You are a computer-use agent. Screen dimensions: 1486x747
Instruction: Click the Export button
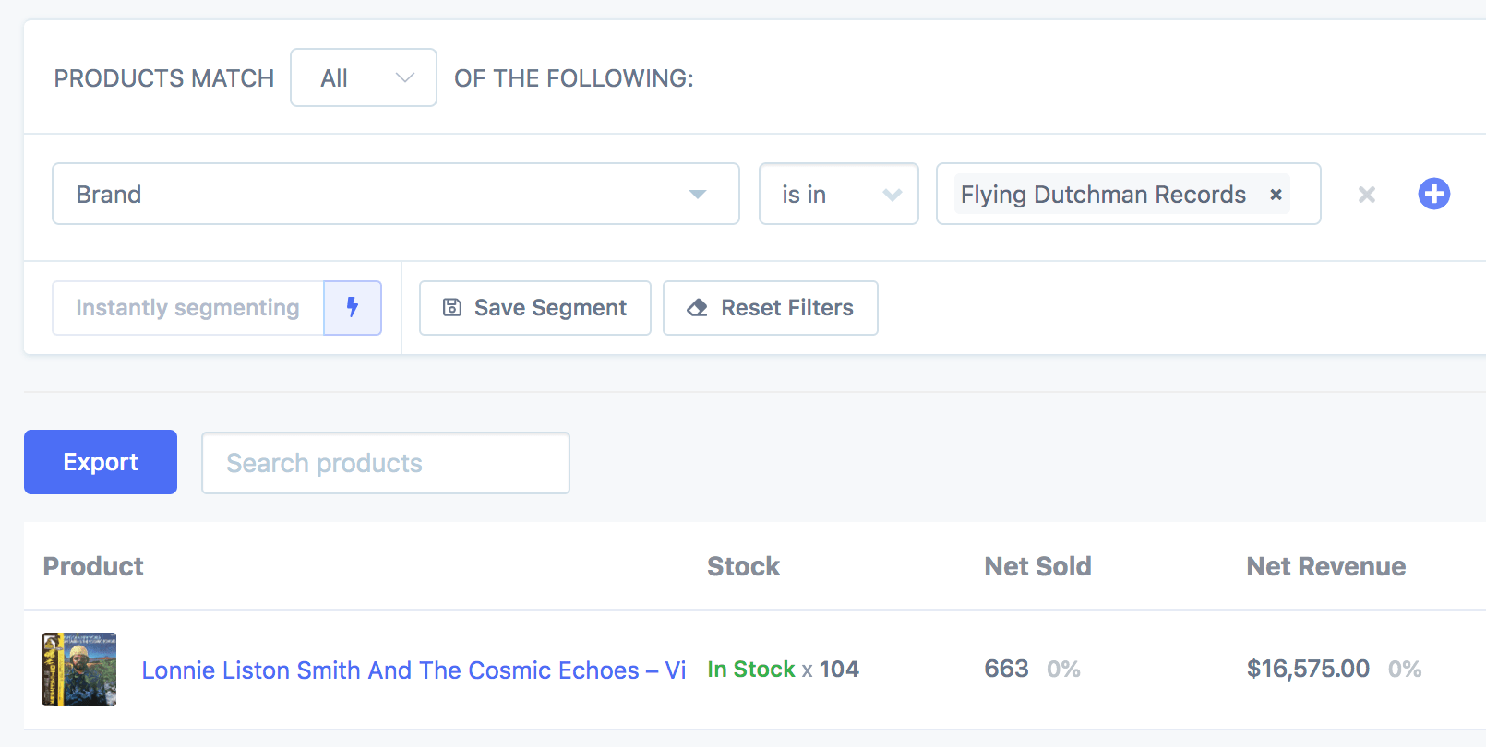click(101, 462)
